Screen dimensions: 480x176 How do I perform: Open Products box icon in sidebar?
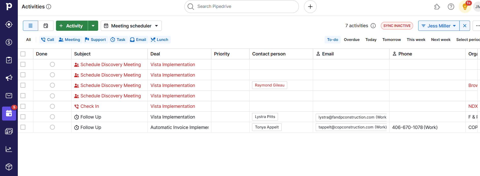tap(9, 167)
